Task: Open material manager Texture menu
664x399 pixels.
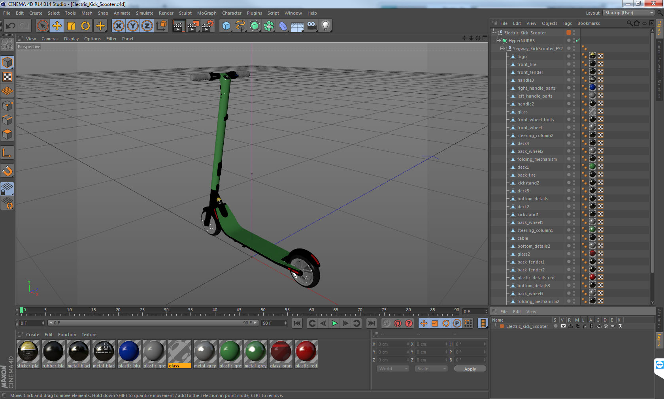Action: pyautogui.click(x=89, y=335)
